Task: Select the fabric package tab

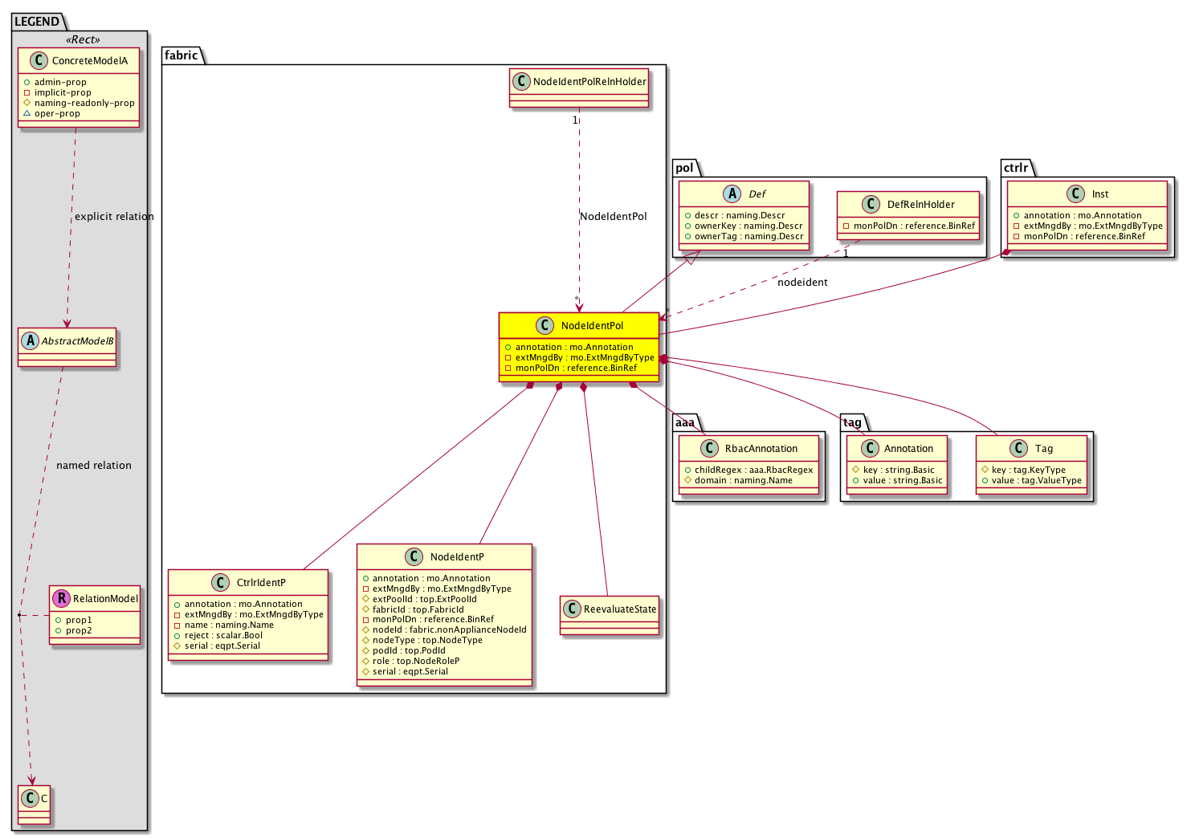Action: (x=182, y=55)
